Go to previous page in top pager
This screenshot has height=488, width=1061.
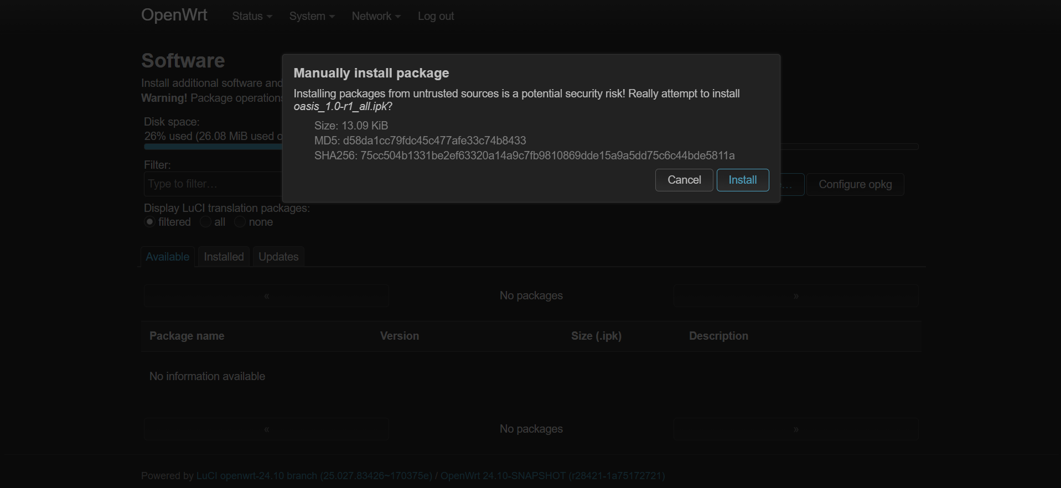coord(266,296)
